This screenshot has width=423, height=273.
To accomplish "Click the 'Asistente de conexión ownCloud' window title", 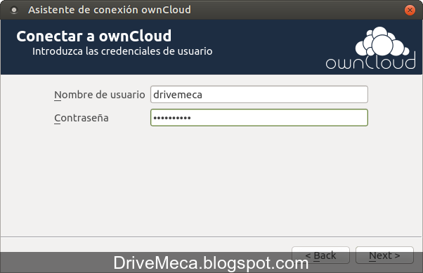I will pyautogui.click(x=110, y=10).
